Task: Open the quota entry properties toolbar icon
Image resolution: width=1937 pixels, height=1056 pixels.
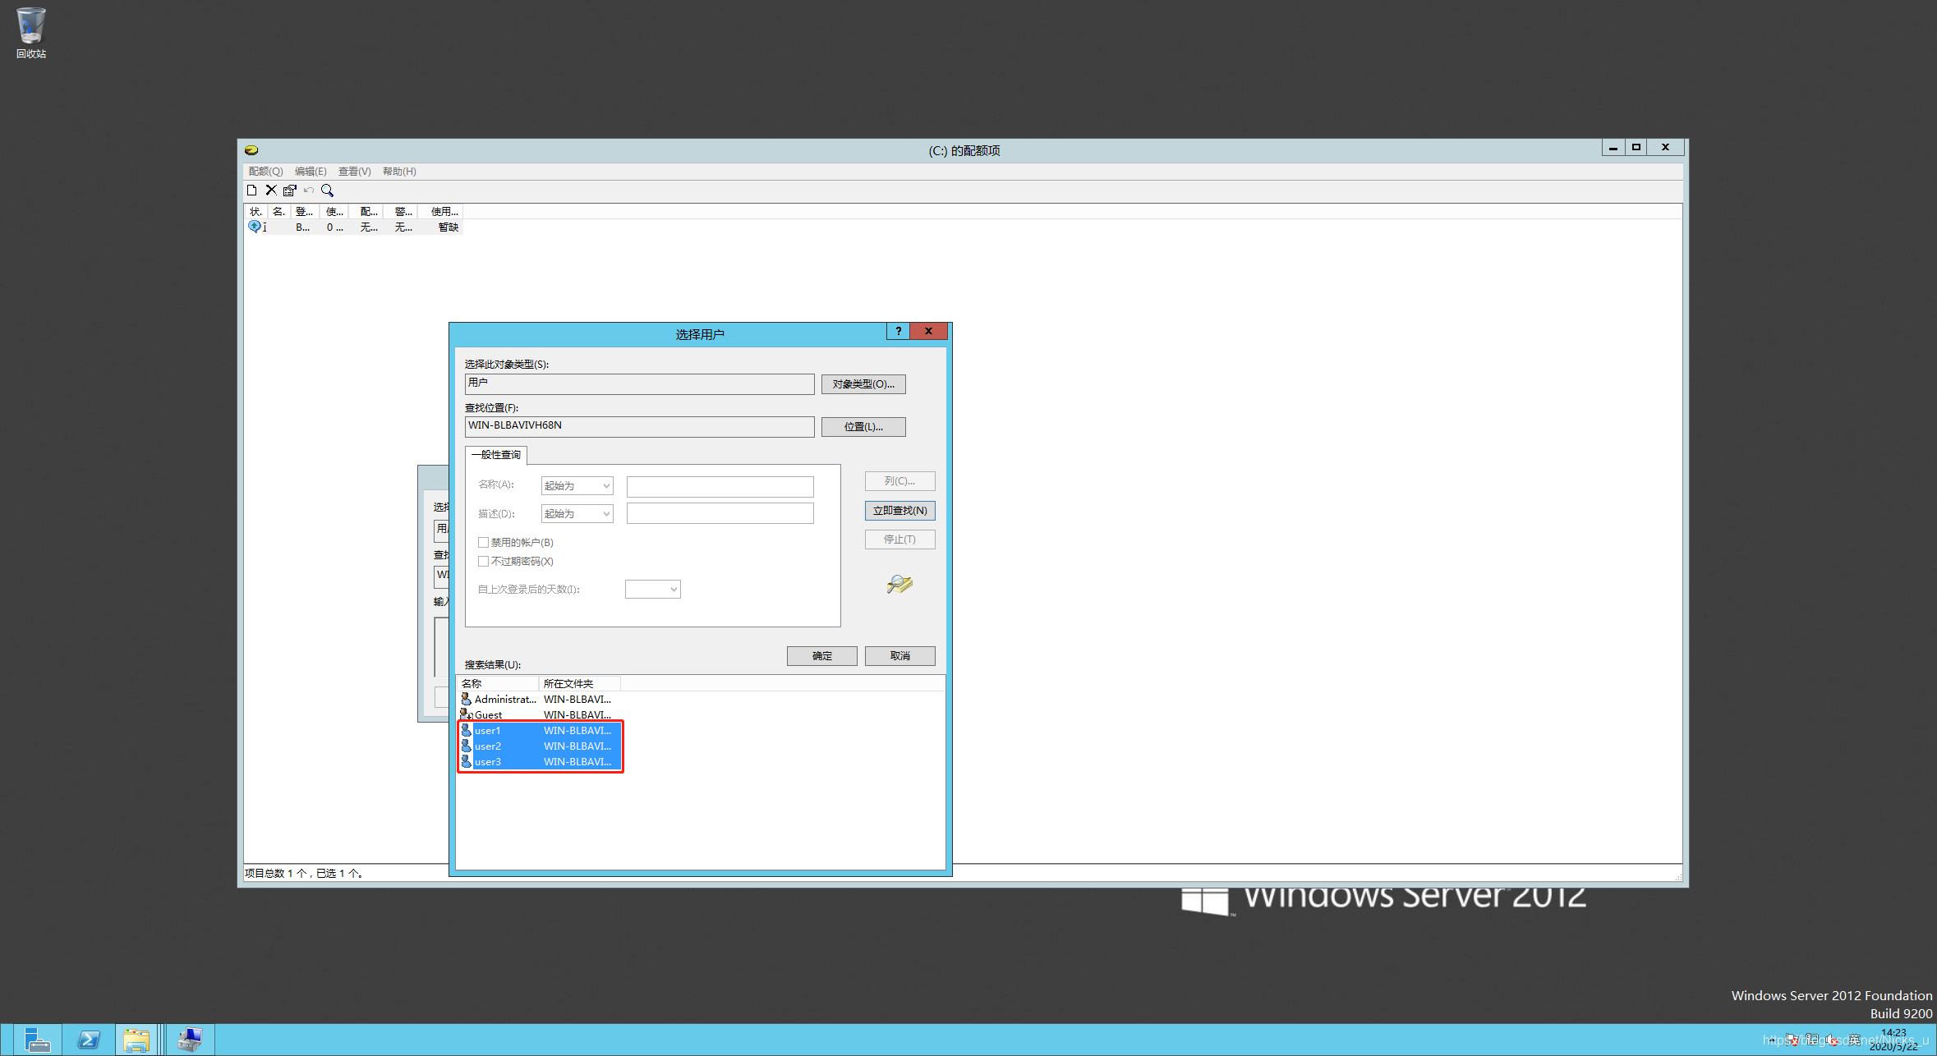Action: tap(290, 191)
